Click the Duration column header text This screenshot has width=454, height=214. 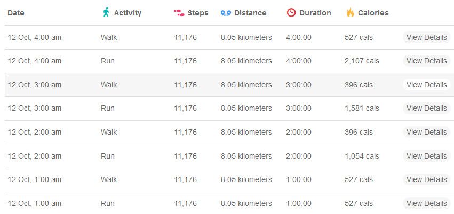pyautogui.click(x=315, y=13)
